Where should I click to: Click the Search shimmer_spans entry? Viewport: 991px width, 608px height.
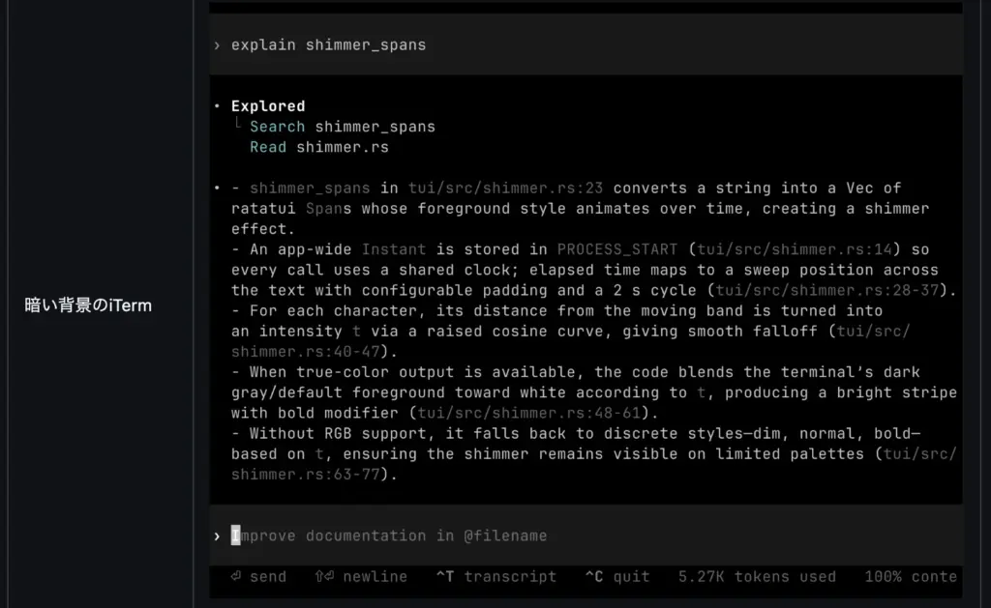pyautogui.click(x=343, y=127)
